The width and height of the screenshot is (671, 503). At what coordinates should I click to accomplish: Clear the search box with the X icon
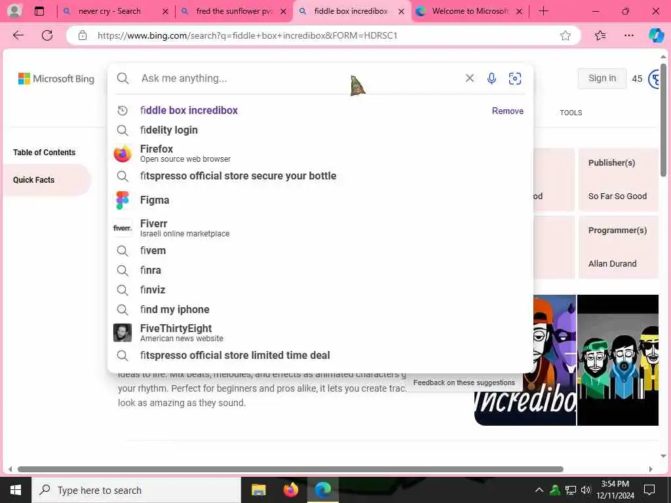(x=469, y=78)
